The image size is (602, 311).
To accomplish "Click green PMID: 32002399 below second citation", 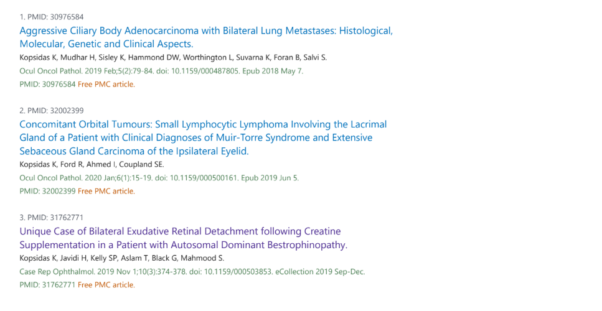I will 47,191.
